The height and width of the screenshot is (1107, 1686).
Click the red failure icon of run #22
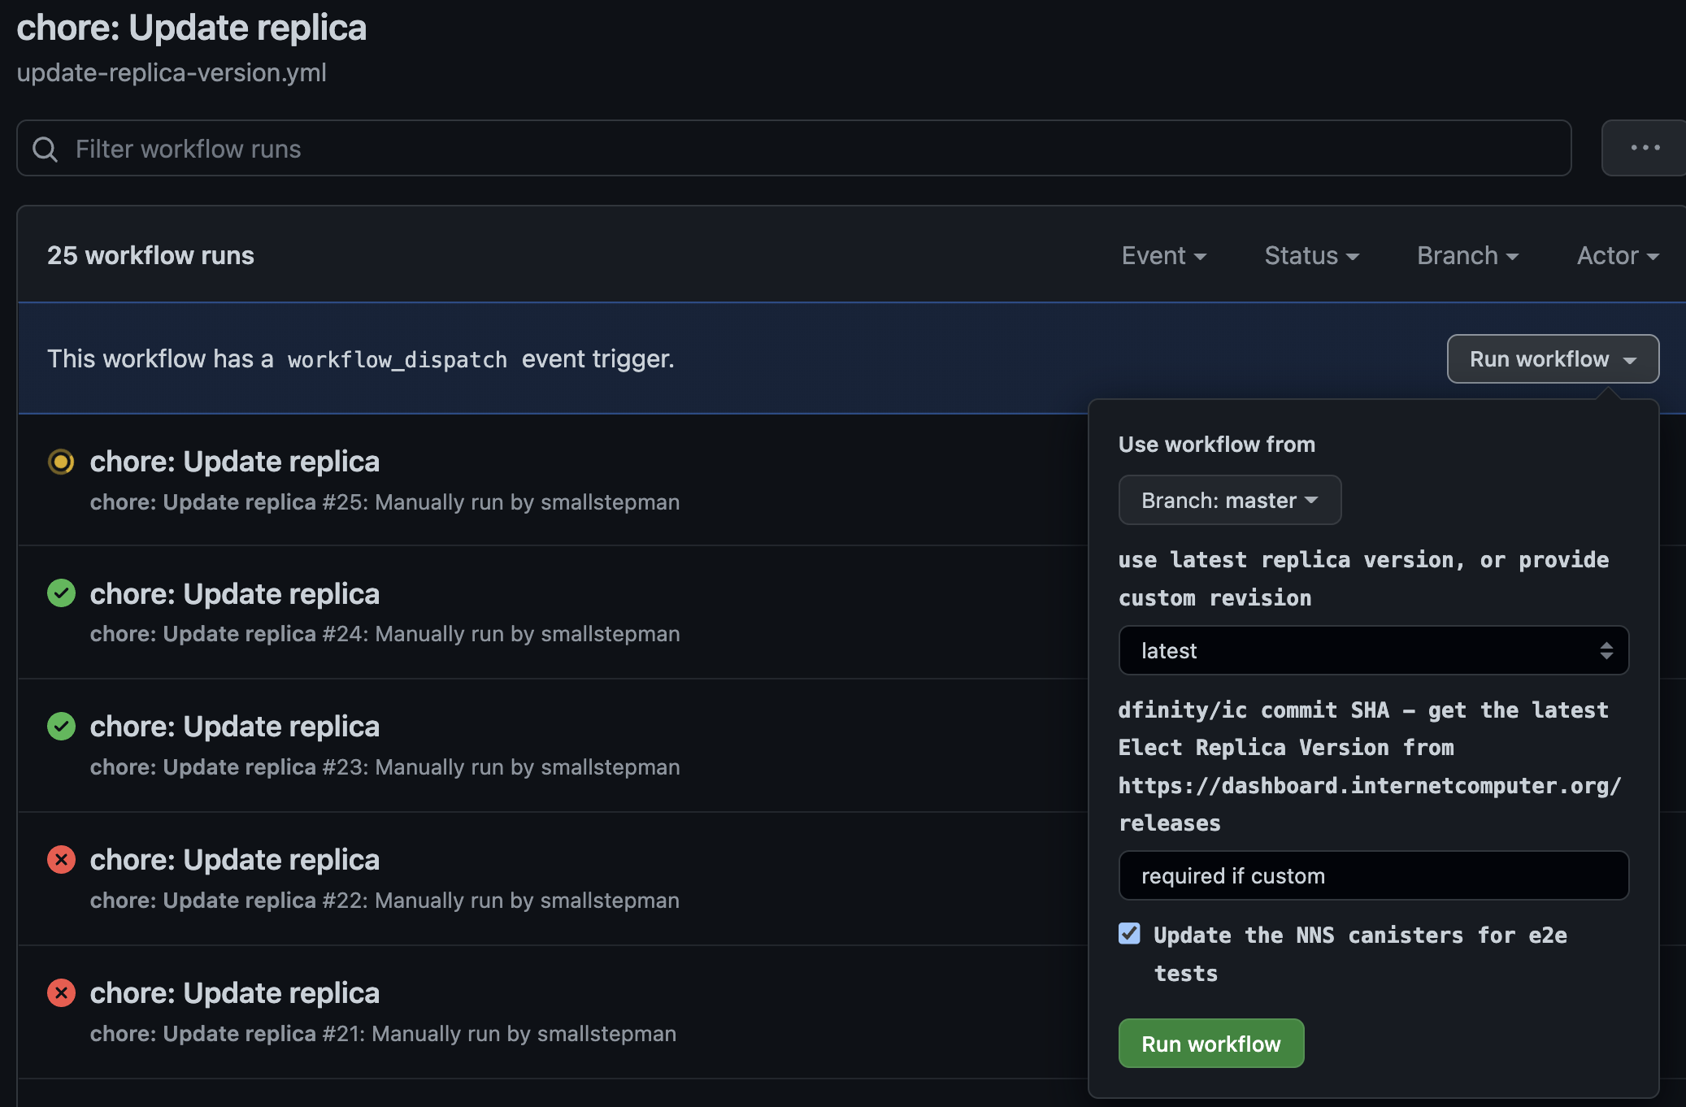coord(61,859)
